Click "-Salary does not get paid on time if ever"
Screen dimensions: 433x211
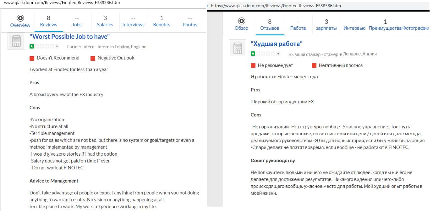click(70, 161)
